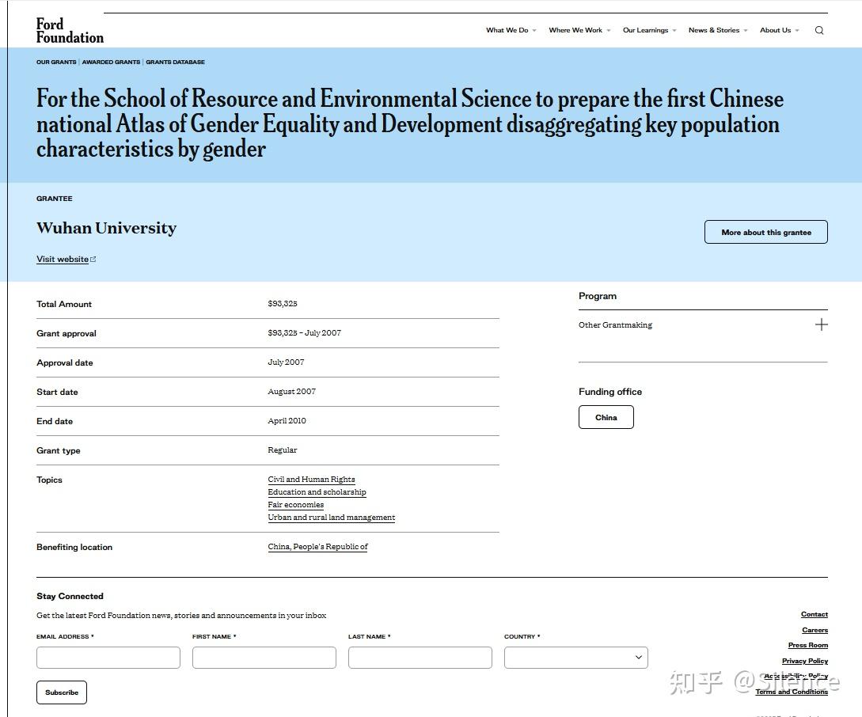Go to Grants Database breadcrumb

(175, 62)
